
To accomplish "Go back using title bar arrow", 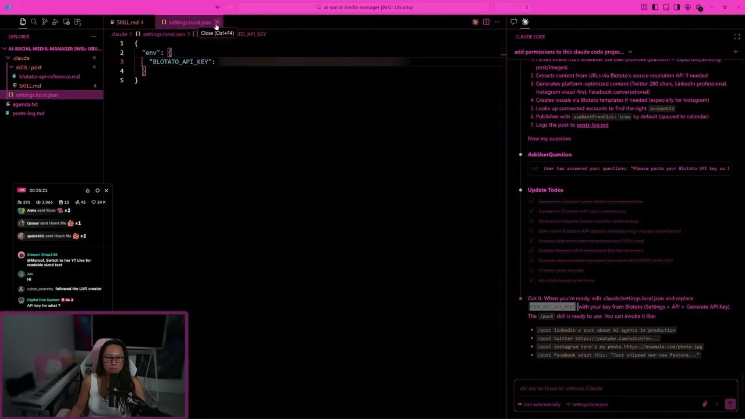I will [x=218, y=7].
